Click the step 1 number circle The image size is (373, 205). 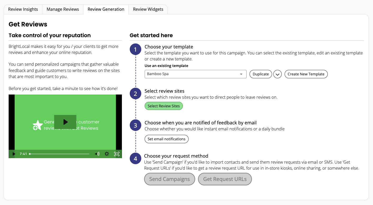tap(135, 49)
